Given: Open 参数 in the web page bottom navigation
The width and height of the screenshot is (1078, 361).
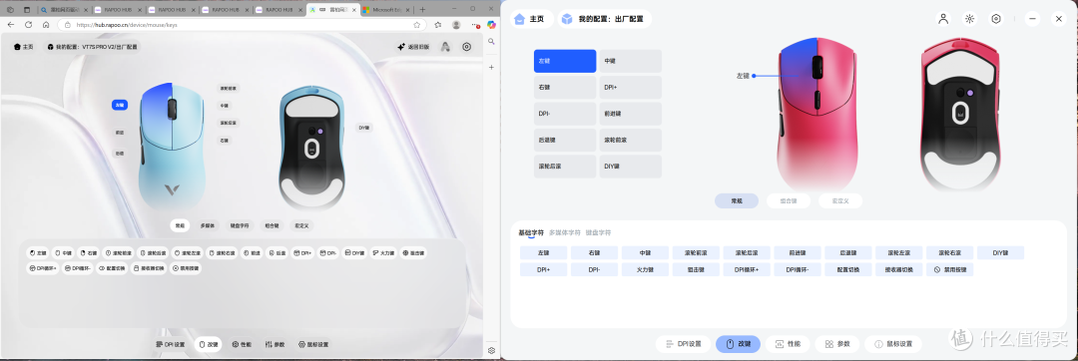Looking at the screenshot, I should (x=275, y=344).
